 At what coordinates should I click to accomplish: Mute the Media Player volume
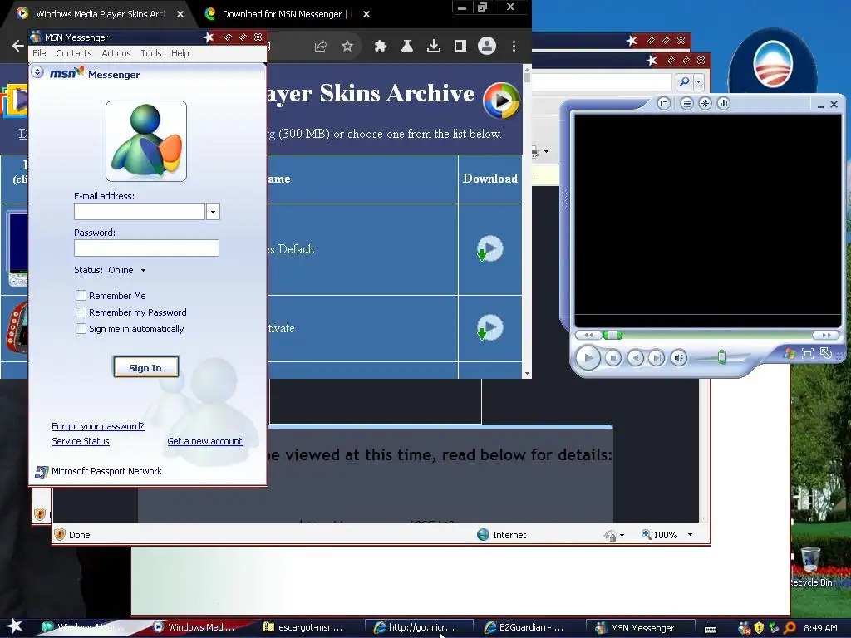(x=678, y=358)
